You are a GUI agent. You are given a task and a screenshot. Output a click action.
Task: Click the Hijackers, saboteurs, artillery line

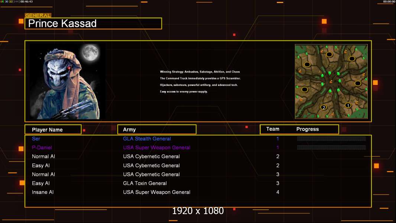pos(199,85)
